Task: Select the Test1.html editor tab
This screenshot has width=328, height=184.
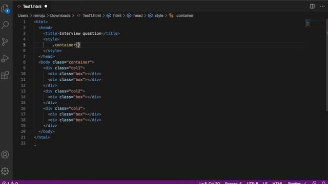Action: tap(32, 7)
